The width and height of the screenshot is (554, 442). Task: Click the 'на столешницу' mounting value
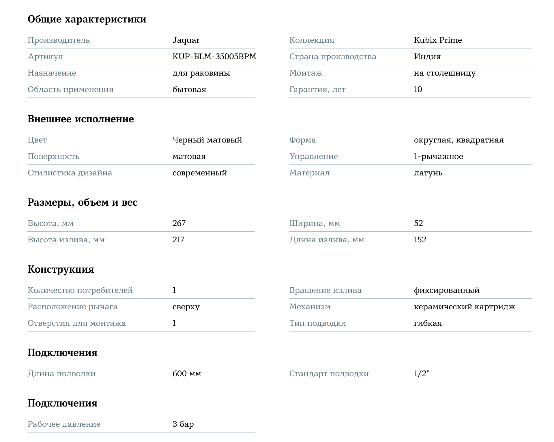click(x=445, y=73)
